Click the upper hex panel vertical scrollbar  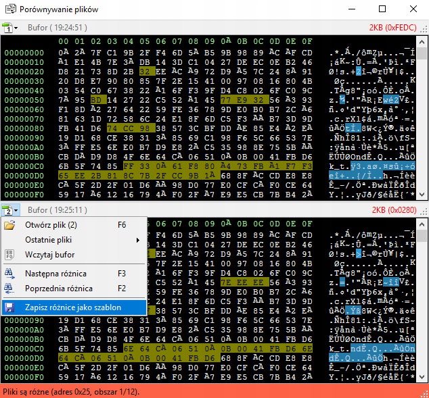pyautogui.click(x=423, y=115)
